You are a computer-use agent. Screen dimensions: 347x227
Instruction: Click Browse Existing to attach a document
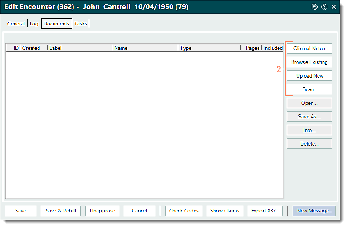click(309, 62)
